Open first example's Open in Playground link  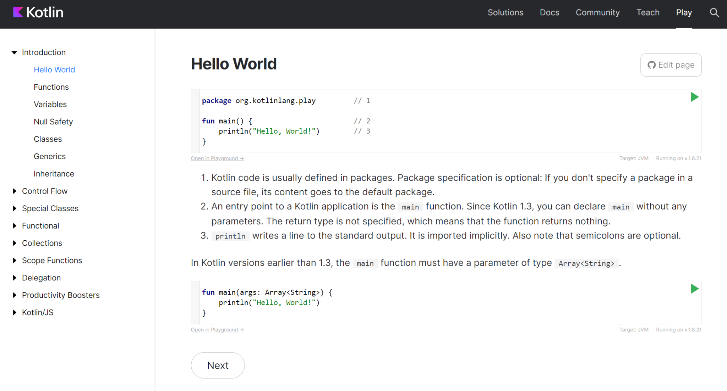[217, 158]
